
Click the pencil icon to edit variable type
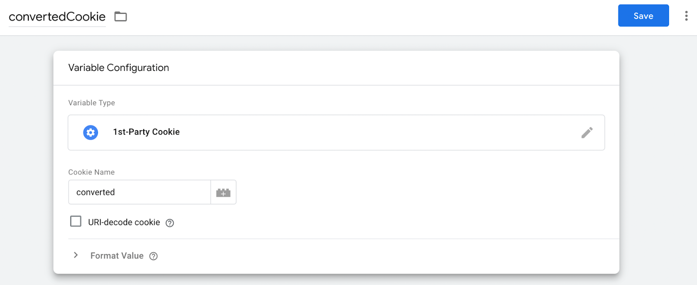click(587, 132)
